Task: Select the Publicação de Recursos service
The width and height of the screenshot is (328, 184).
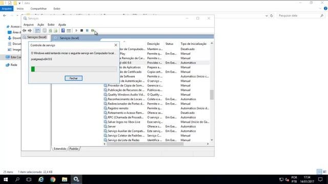Action: tap(126, 90)
